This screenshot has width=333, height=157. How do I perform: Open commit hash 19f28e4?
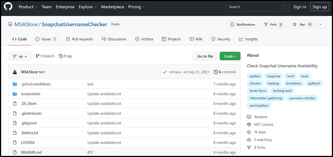(175, 72)
